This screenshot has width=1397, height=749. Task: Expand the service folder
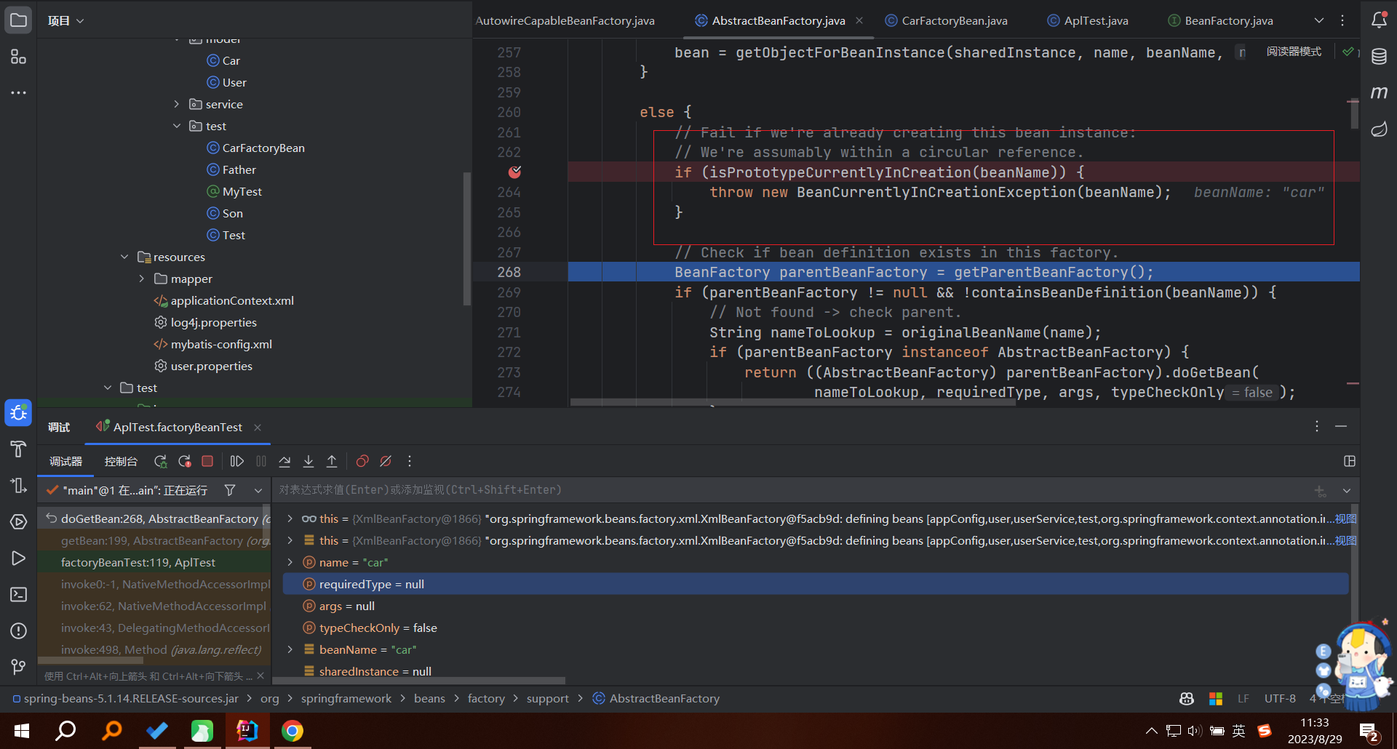coord(176,104)
